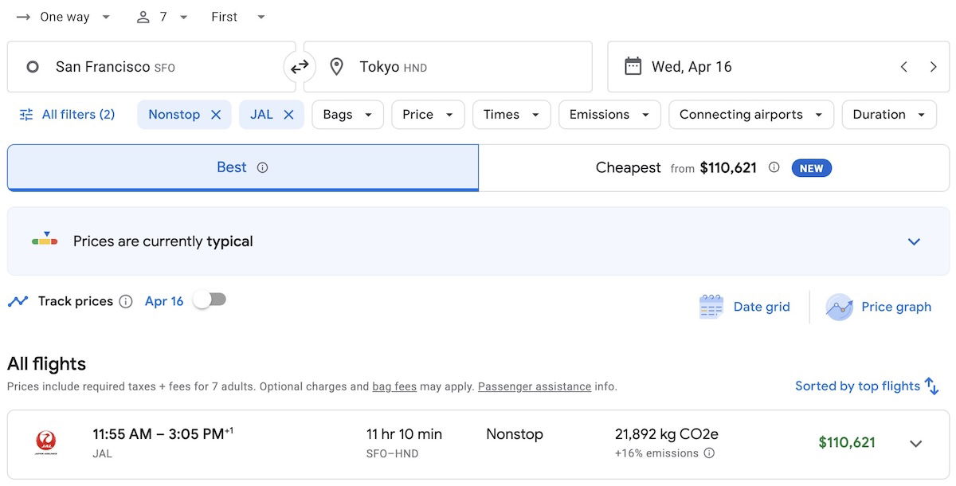Open the Emissions filter dropdown
Viewport: 956px width, 486px height.
click(609, 115)
